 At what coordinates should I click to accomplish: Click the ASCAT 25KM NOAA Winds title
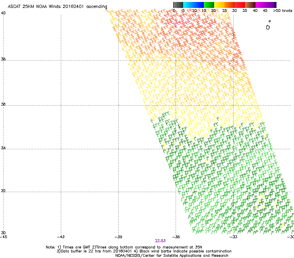tap(57, 7)
